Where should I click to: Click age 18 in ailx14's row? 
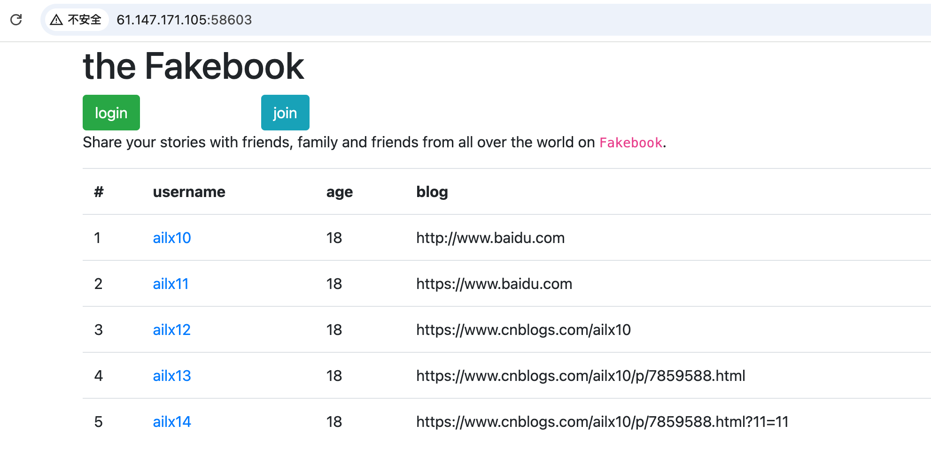[334, 422]
